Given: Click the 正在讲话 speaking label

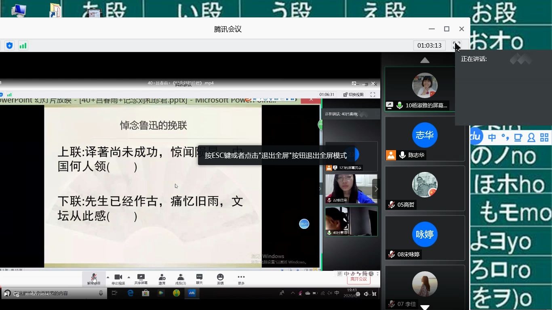Looking at the screenshot, I should [474, 59].
